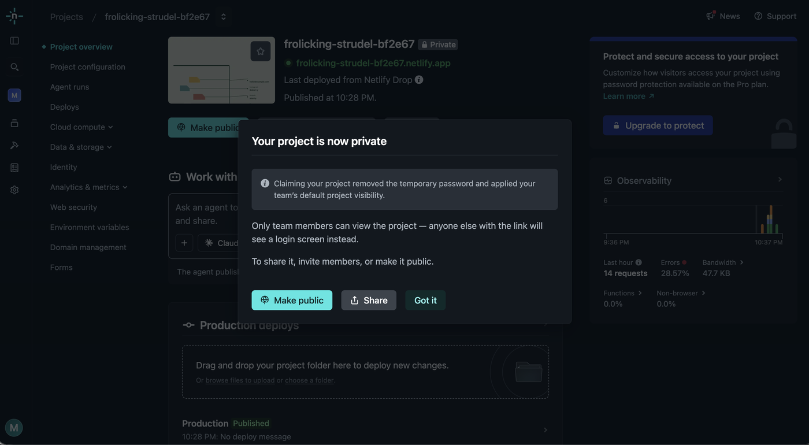
Task: Go to Projects breadcrumb
Action: pyautogui.click(x=66, y=17)
